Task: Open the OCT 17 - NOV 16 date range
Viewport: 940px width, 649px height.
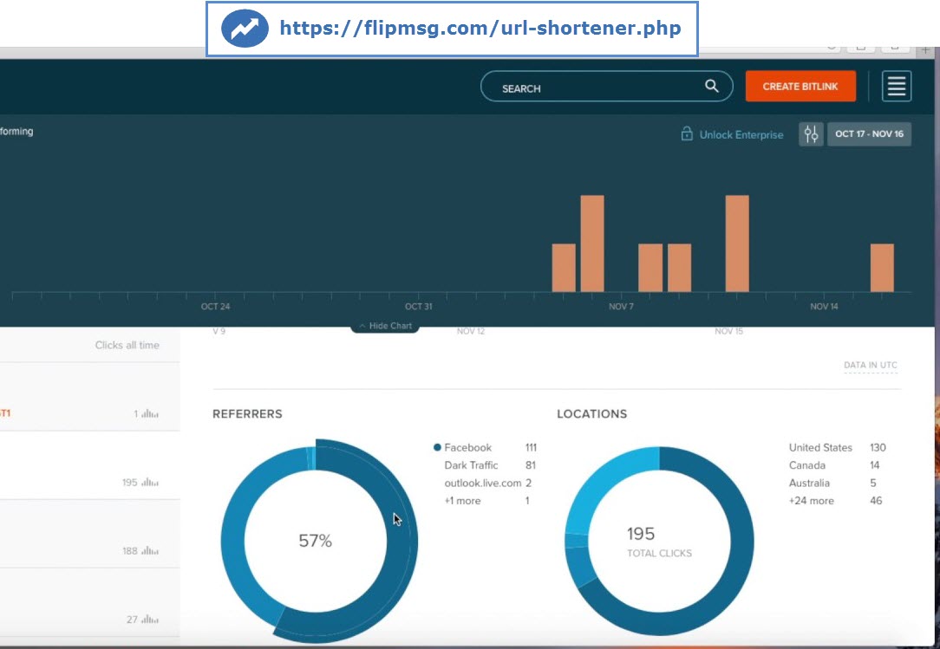Action: (869, 134)
